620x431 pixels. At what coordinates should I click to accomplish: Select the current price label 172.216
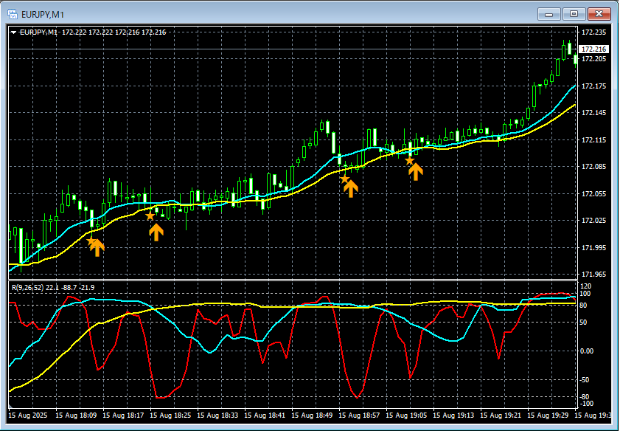tap(593, 49)
